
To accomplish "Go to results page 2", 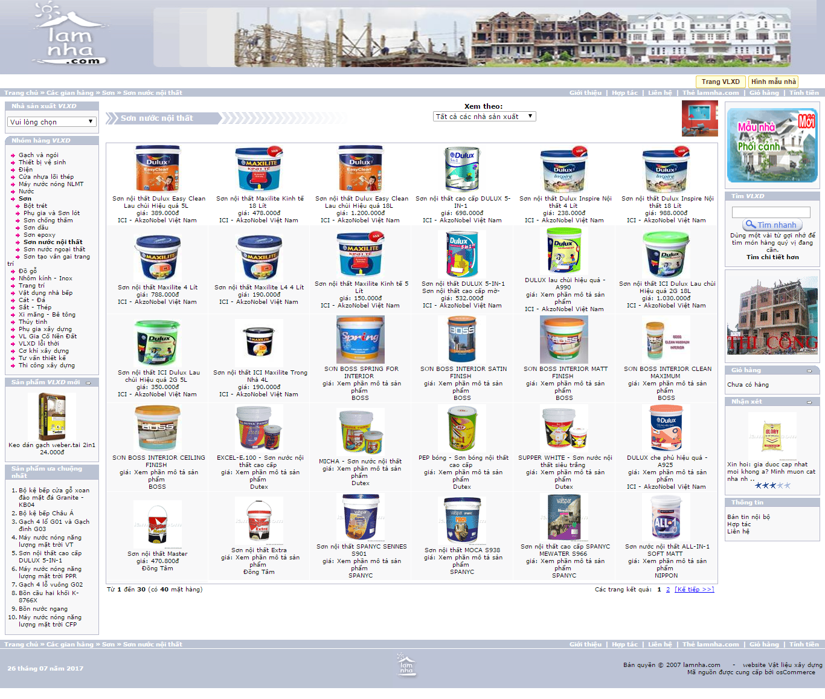I will (x=668, y=590).
